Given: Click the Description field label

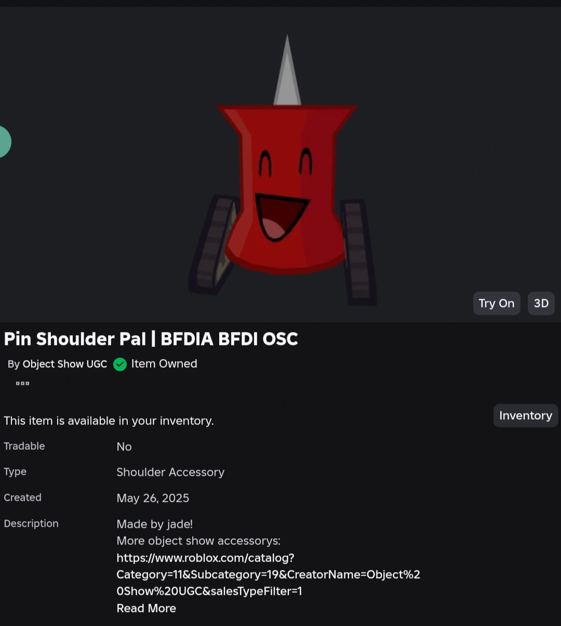Looking at the screenshot, I should tap(31, 524).
